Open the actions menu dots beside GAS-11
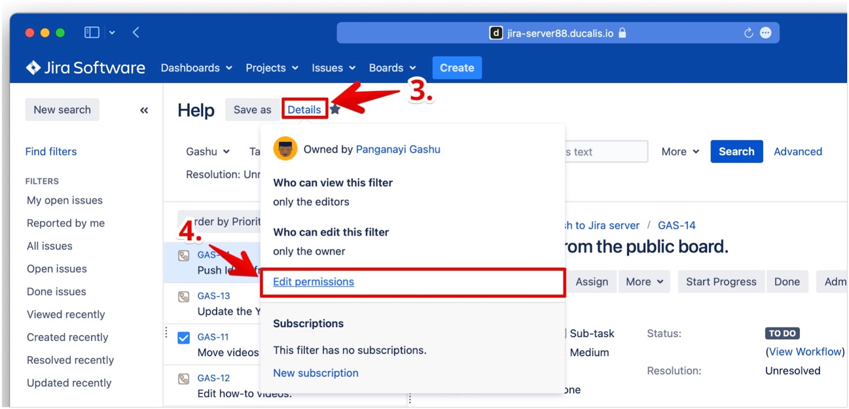This screenshot has height=409, width=849. (166, 332)
